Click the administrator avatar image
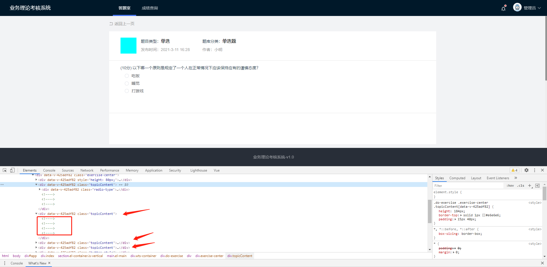This screenshot has height=267, width=547. click(x=517, y=7)
